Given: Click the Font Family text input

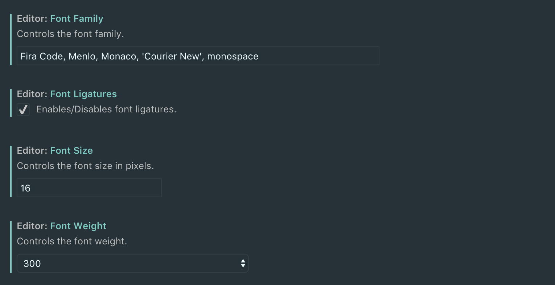Looking at the screenshot, I should click(x=198, y=56).
